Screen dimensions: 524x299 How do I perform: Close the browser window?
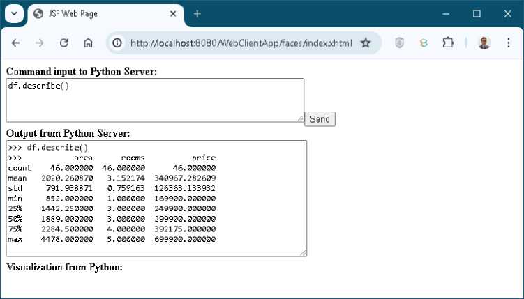(x=508, y=14)
